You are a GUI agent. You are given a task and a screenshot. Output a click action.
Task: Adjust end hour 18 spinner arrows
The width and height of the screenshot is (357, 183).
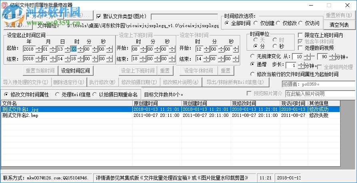pyautogui.click(x=81, y=59)
